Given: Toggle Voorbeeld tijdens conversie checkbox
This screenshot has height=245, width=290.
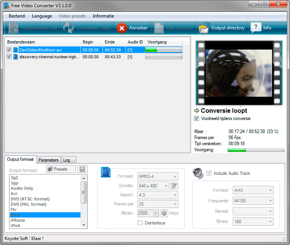Looking at the screenshot, I should (197, 118).
